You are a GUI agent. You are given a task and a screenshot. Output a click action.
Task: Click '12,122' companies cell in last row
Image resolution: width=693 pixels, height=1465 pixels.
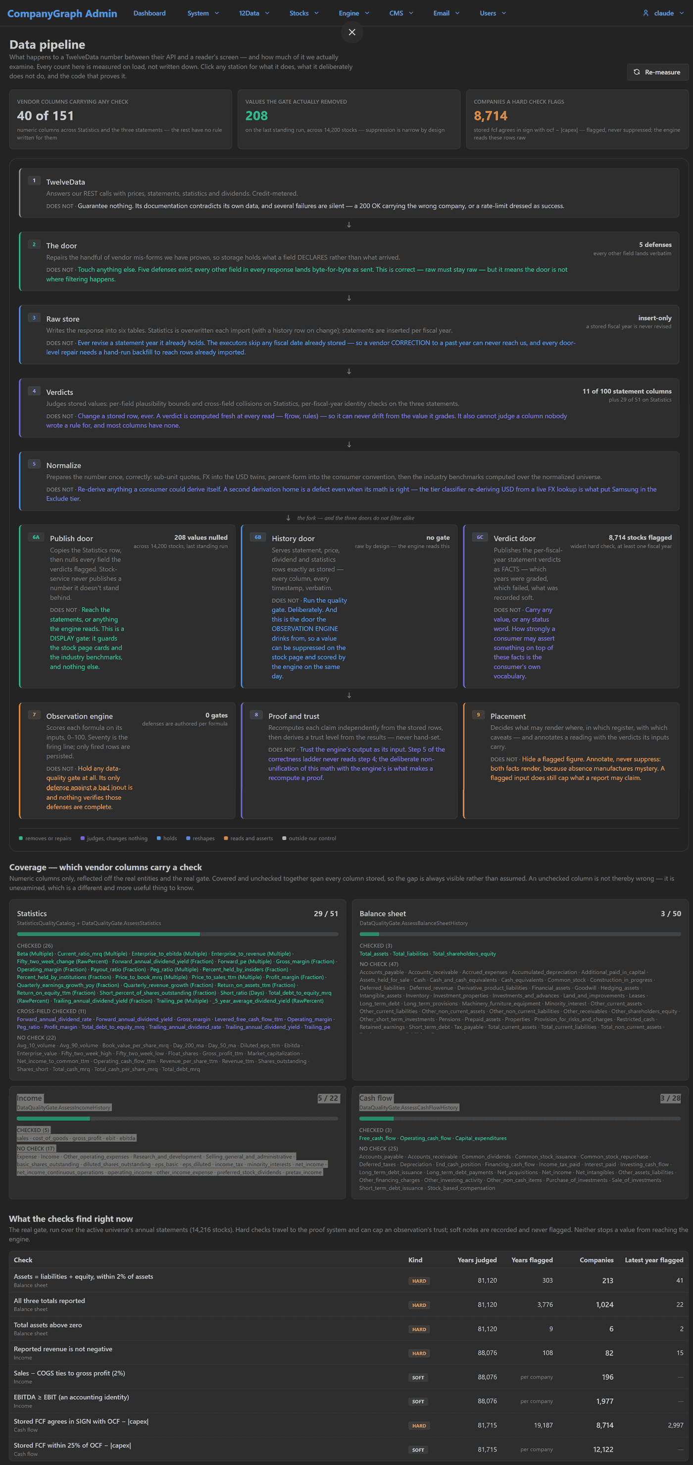[x=603, y=1449]
